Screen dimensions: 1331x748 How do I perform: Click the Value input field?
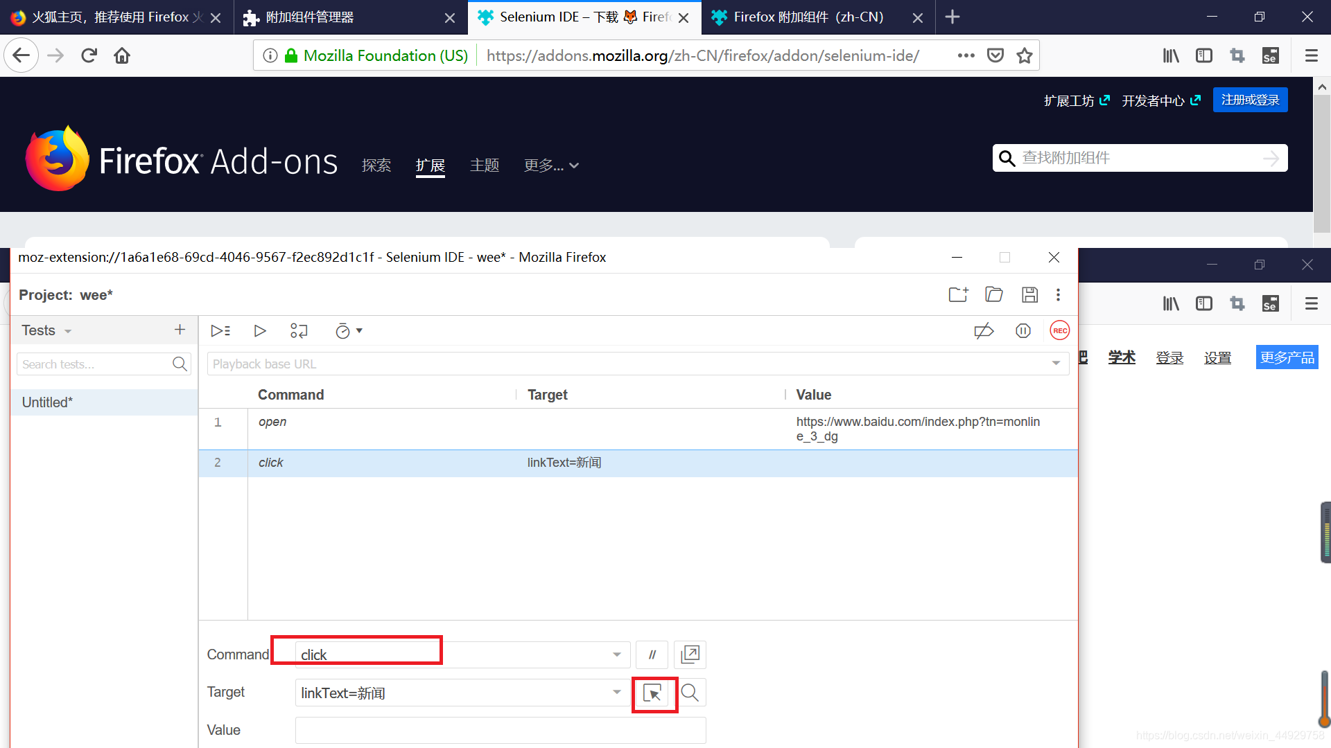[501, 730]
